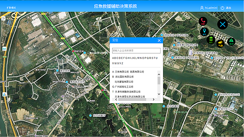This screenshot has height=137, width=244.
Task: Click the blue marker for 涂料公司
Action: click(216, 94)
